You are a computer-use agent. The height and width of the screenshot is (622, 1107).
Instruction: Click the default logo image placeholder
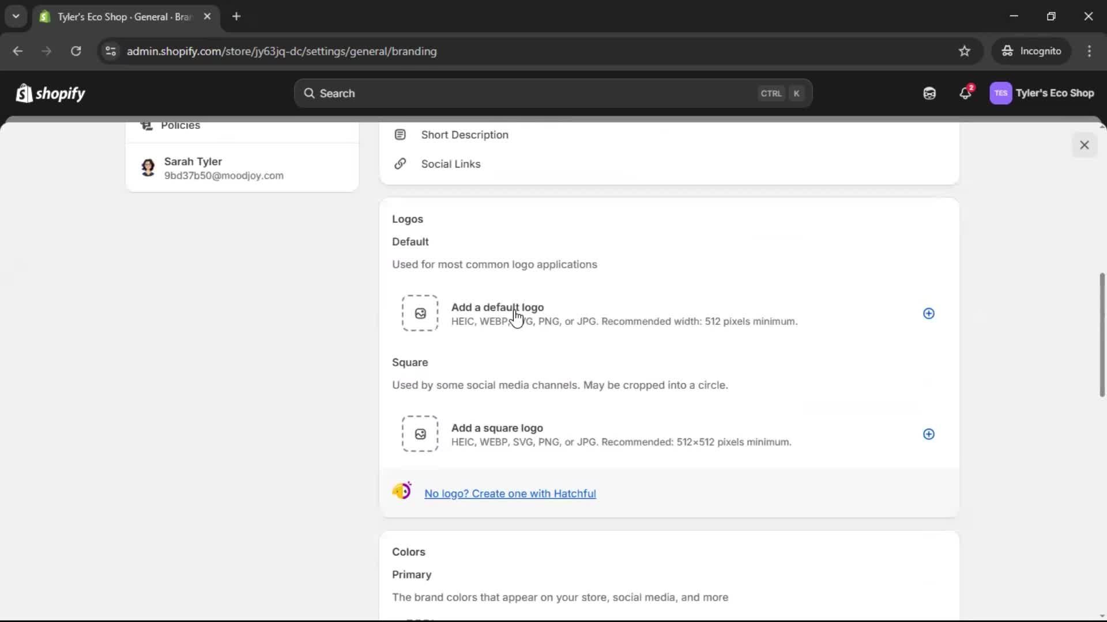point(420,313)
